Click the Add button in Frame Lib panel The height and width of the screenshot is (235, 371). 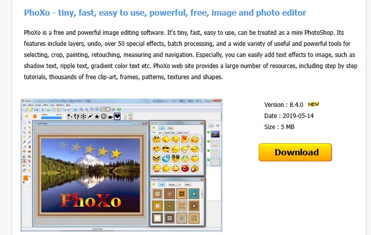pos(162,185)
